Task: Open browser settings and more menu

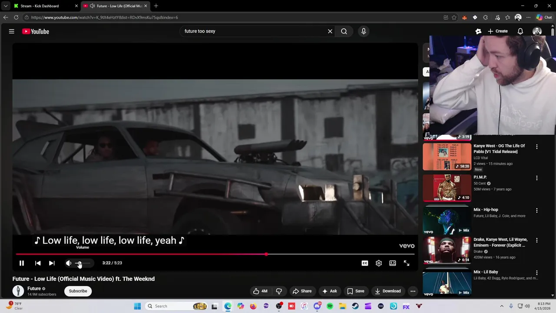Action: coord(528,17)
